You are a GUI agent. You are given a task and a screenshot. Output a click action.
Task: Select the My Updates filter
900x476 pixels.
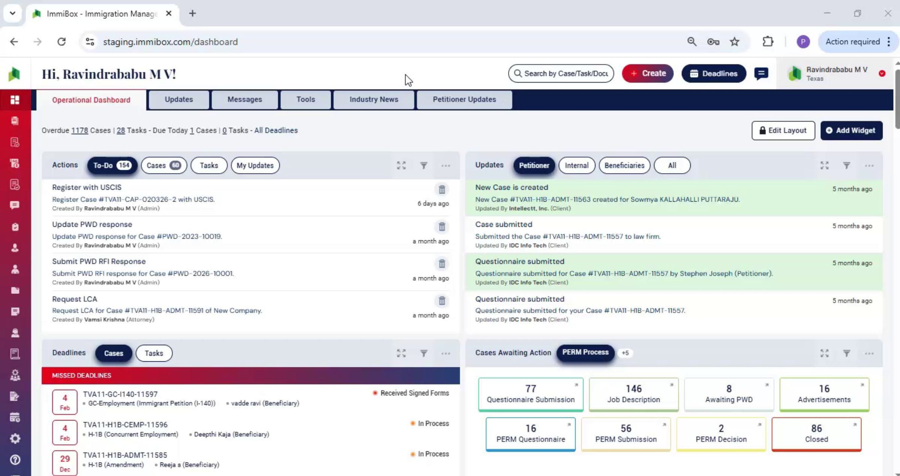click(255, 165)
